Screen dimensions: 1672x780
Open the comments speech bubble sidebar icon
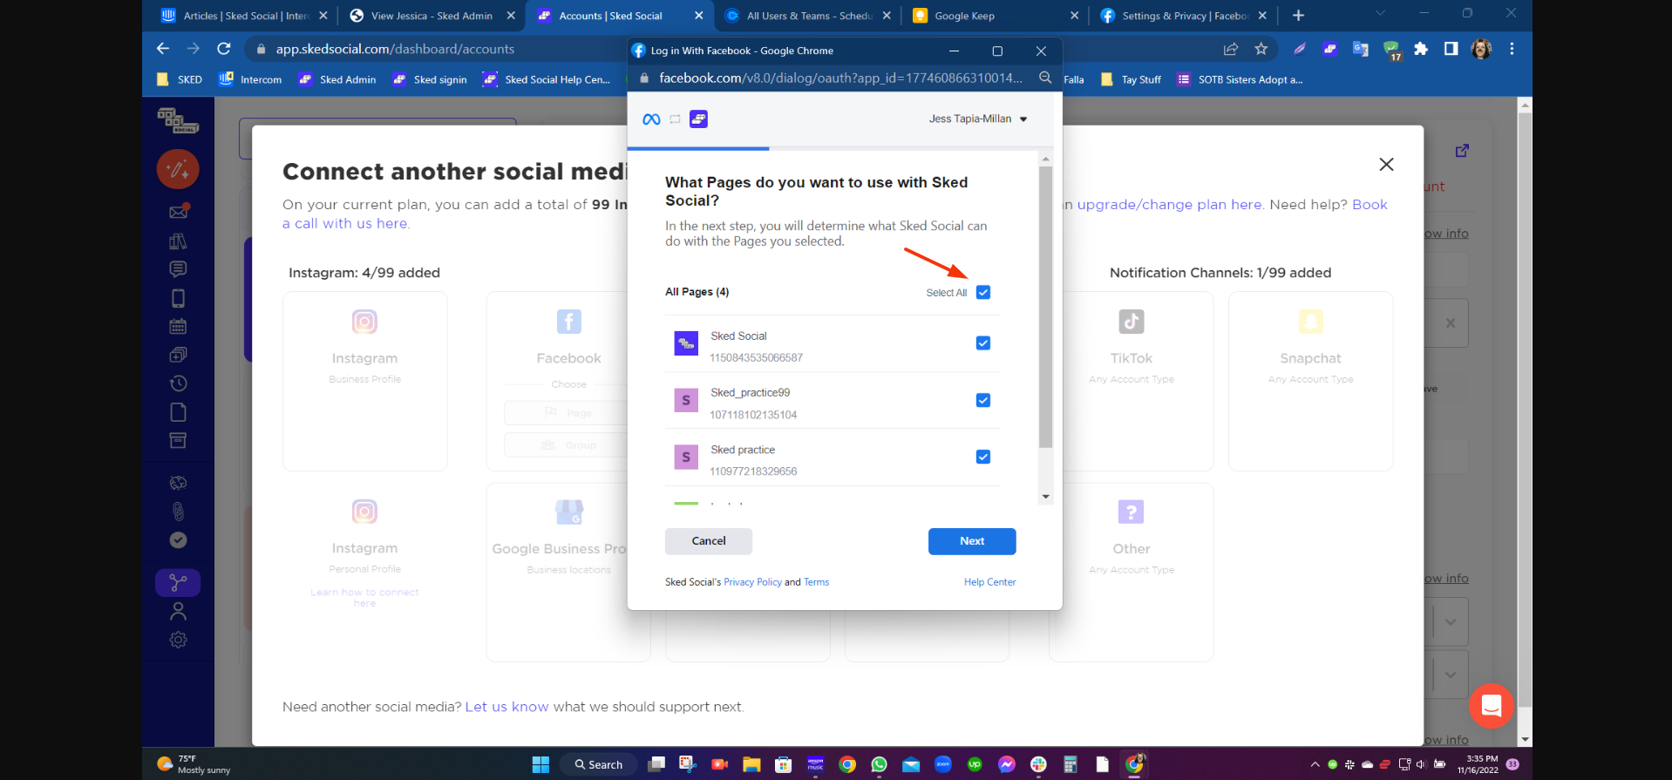coord(178,269)
